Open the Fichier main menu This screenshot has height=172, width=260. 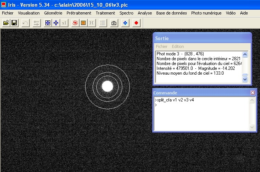tap(8, 13)
